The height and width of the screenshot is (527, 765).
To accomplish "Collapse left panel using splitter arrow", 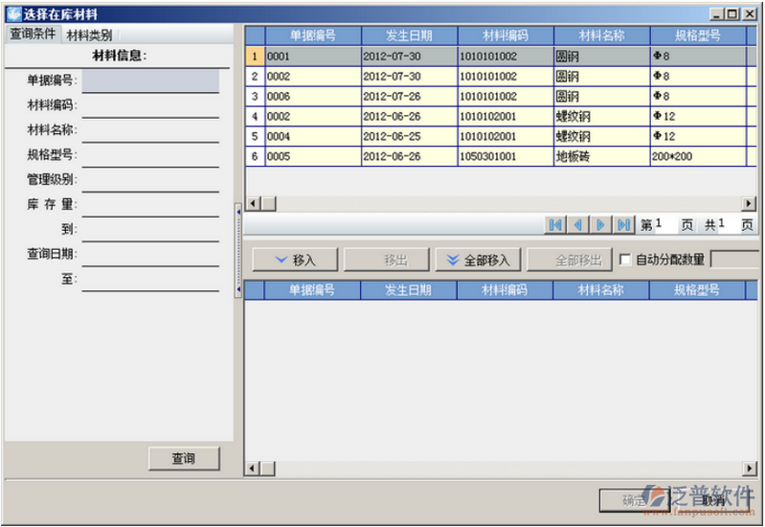I will click(237, 210).
